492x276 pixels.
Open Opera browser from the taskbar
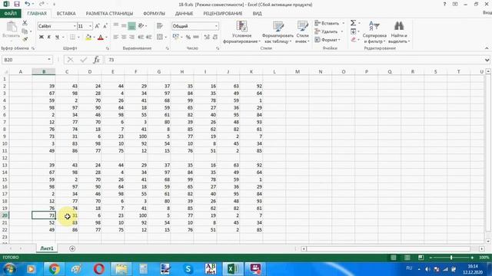tap(99, 269)
